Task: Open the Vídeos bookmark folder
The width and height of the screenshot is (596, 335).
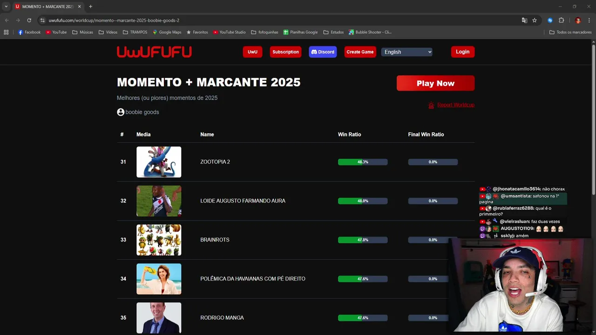Action: point(108,32)
